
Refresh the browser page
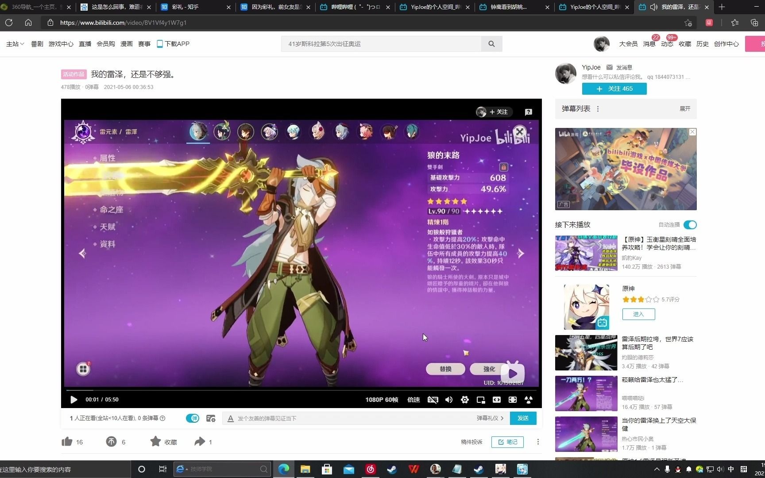click(x=9, y=23)
